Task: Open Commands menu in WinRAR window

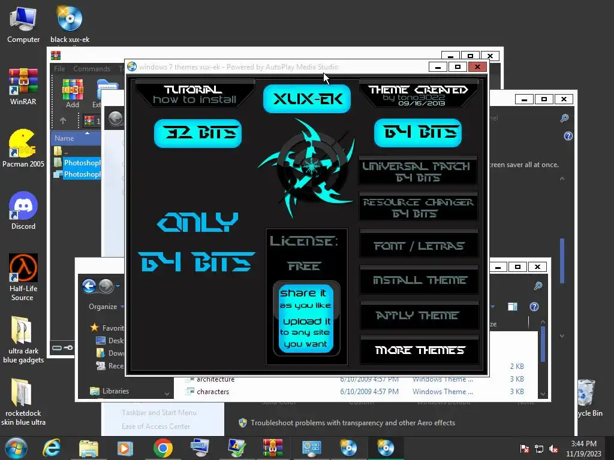Action: click(x=92, y=68)
